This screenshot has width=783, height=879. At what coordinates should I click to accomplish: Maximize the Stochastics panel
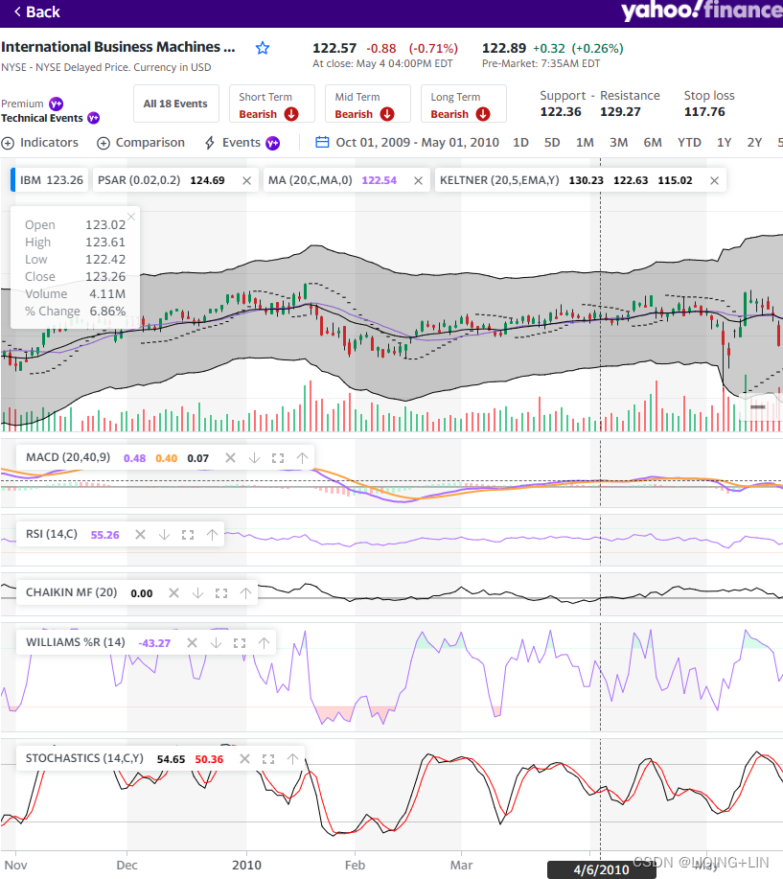268,759
